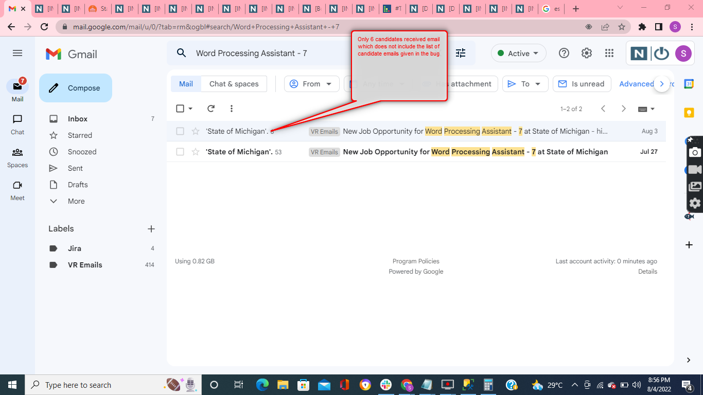
Task: Open the From filter dropdown
Action: (x=311, y=83)
